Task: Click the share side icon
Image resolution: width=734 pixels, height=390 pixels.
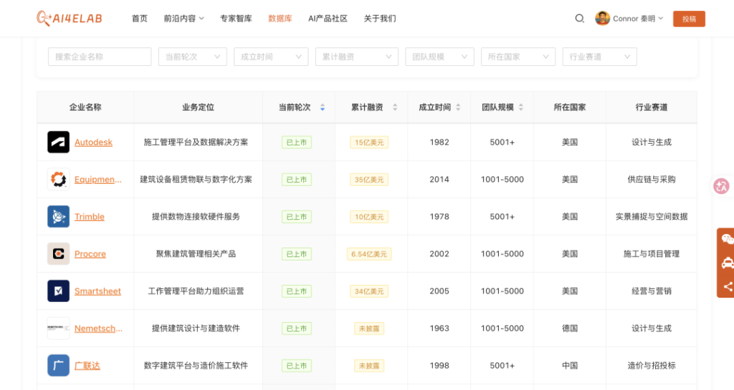Action: click(728, 286)
